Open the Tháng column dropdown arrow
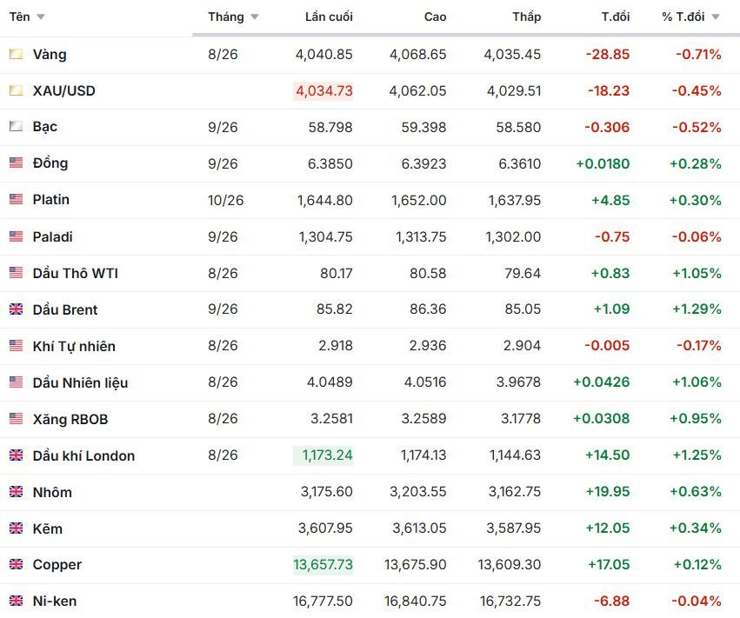The image size is (740, 618). (x=255, y=17)
